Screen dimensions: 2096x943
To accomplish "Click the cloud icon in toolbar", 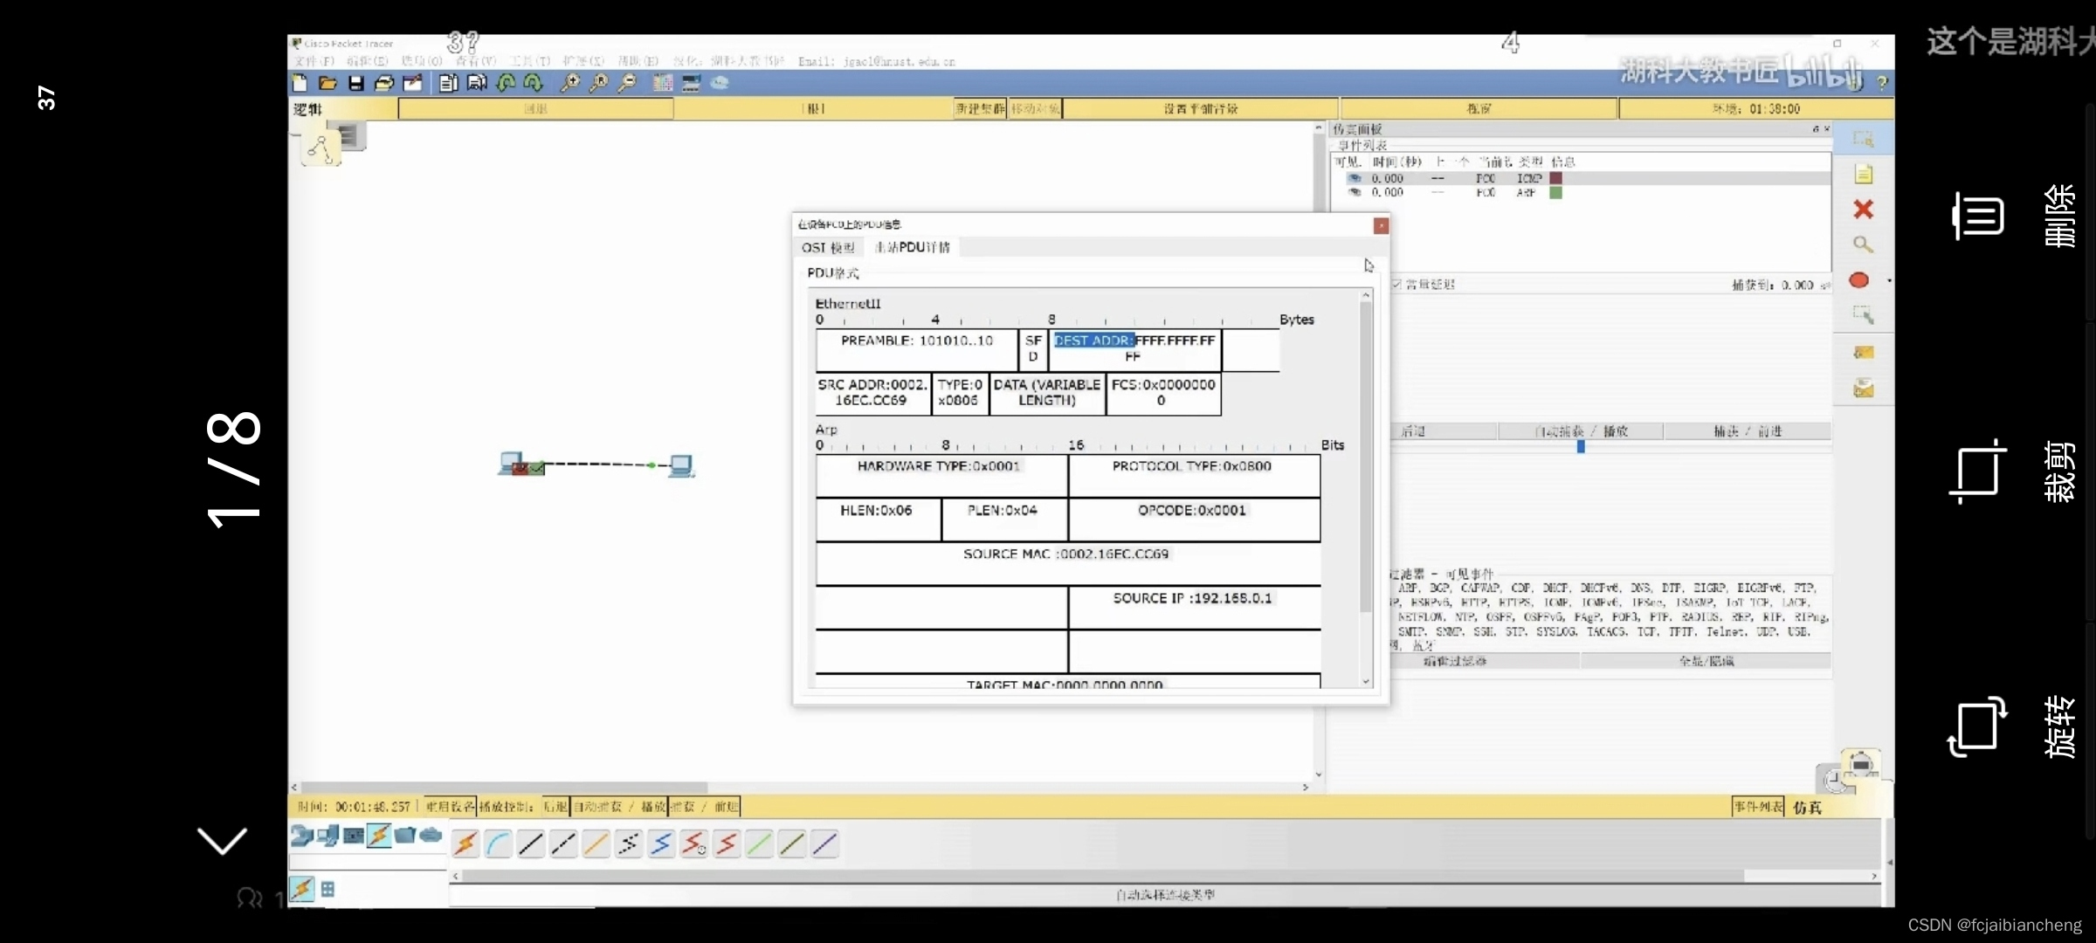I will click(720, 83).
